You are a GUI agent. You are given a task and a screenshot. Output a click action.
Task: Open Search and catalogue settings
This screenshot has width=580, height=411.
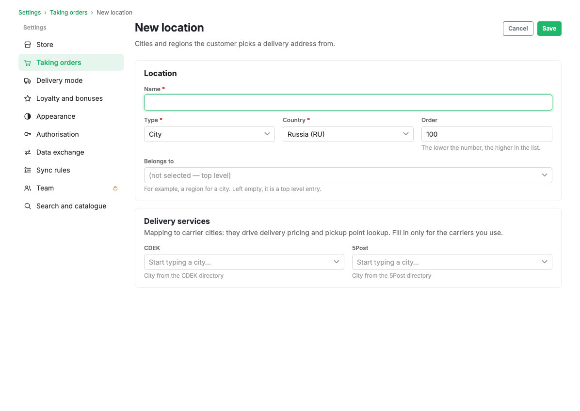71,206
